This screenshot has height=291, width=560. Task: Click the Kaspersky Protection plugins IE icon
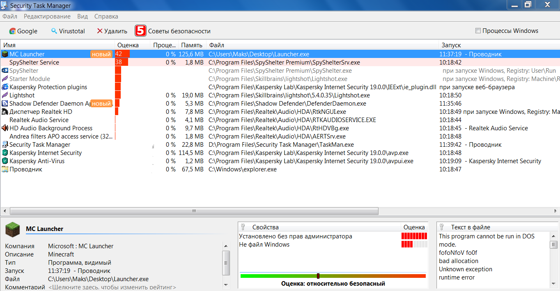click(x=5, y=87)
